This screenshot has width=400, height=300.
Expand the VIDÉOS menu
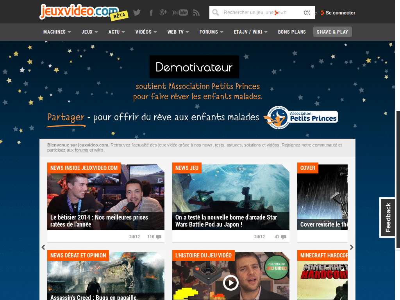[146, 32]
